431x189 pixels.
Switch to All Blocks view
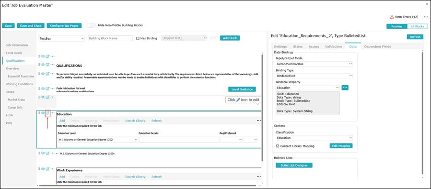417,27
